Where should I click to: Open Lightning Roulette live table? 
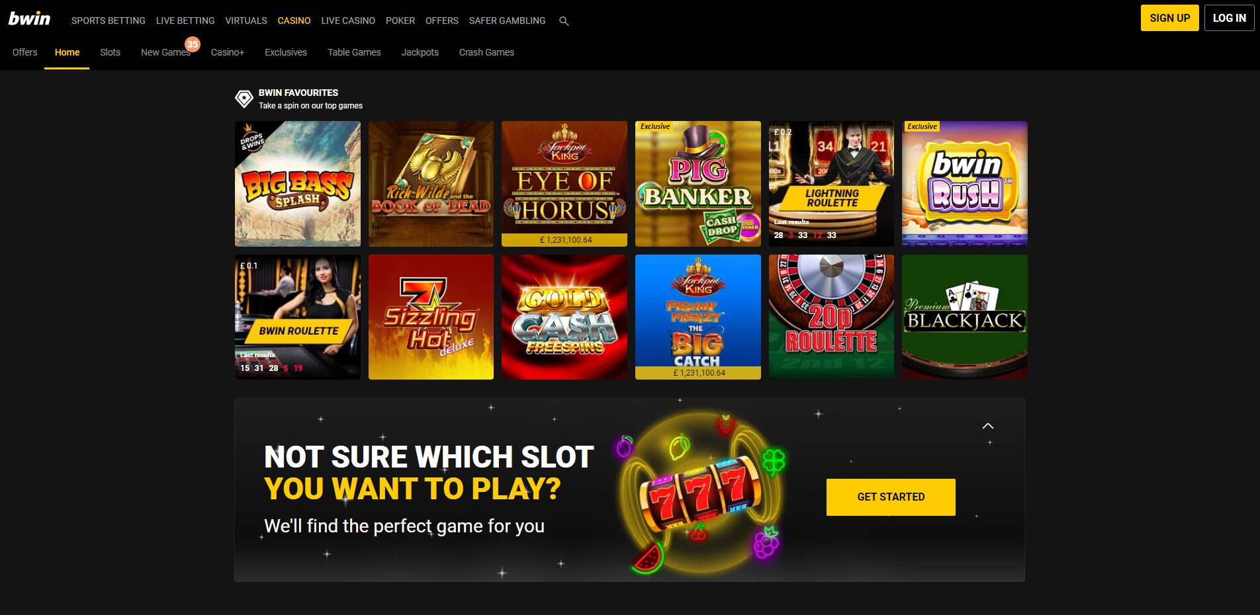tap(831, 184)
